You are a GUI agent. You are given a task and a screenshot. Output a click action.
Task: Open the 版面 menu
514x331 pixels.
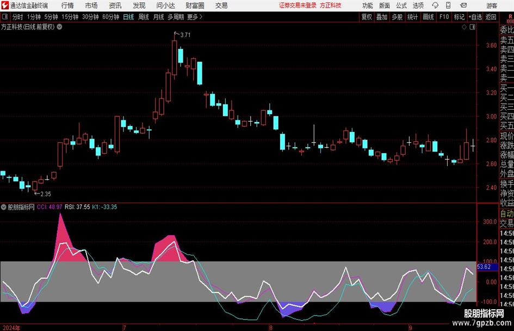[384, 5]
